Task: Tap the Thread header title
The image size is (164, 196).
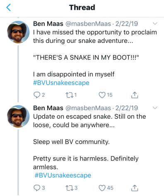Action: click(82, 7)
